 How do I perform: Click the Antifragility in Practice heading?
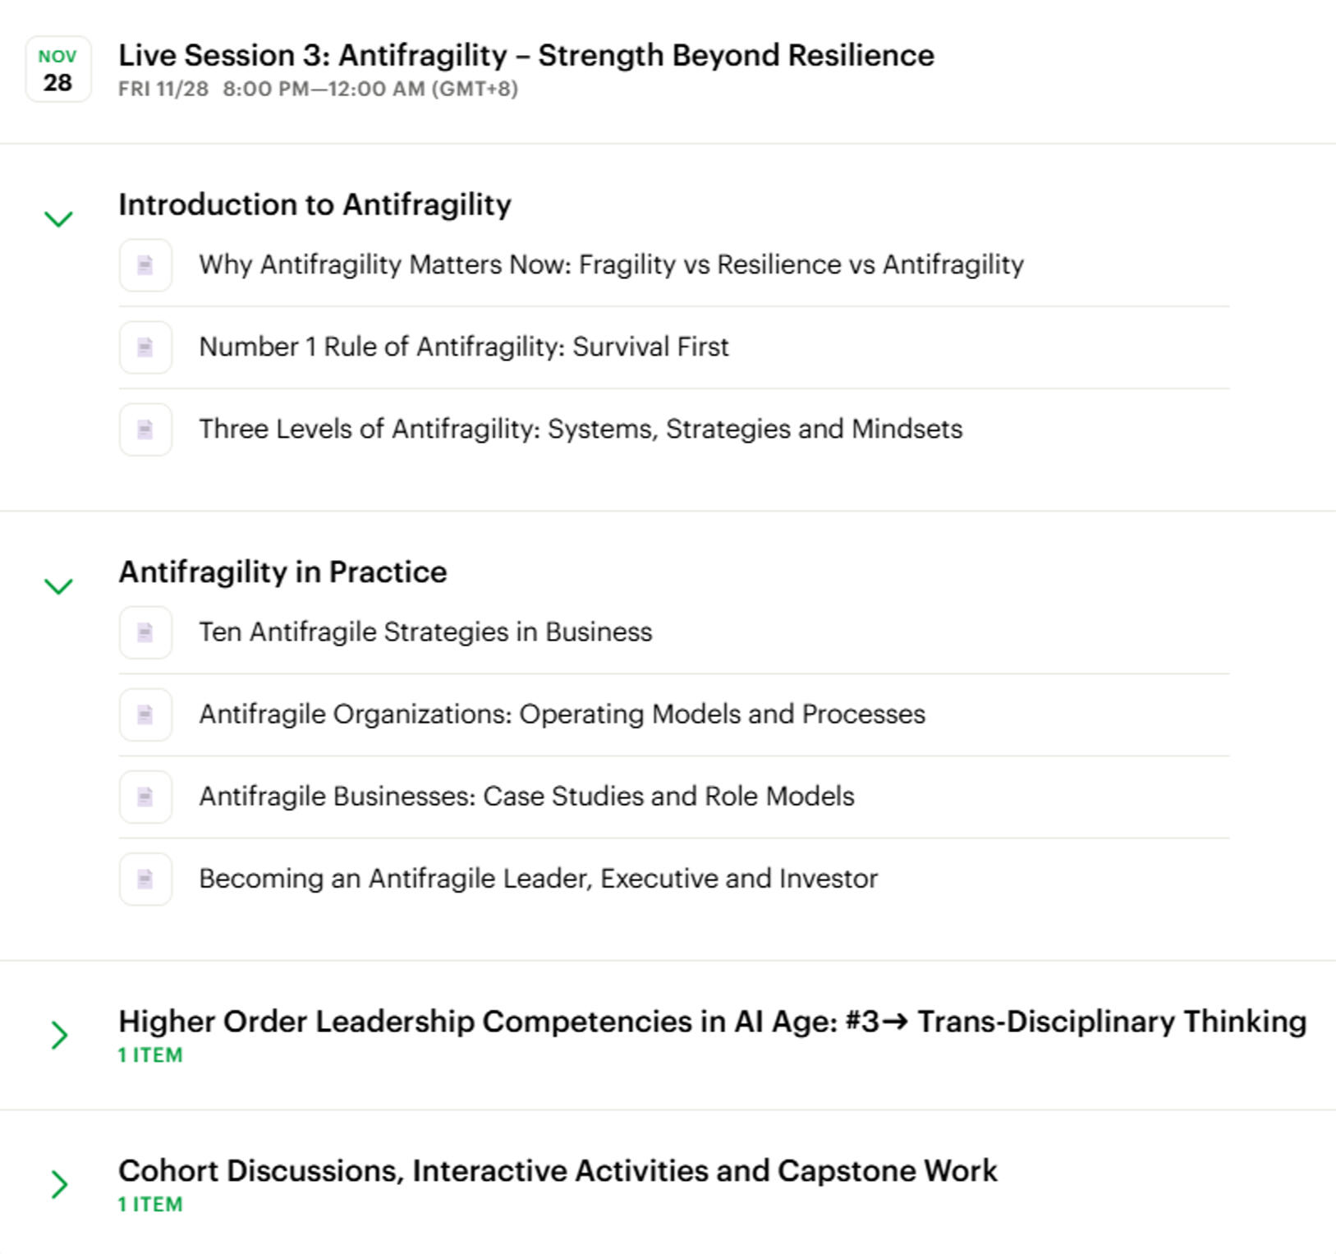click(282, 572)
